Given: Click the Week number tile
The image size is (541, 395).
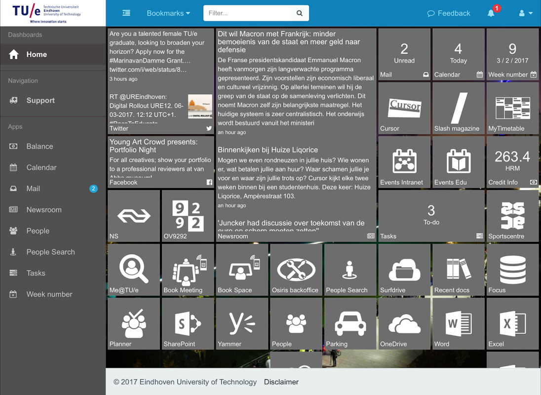Looking at the screenshot, I should [512, 54].
